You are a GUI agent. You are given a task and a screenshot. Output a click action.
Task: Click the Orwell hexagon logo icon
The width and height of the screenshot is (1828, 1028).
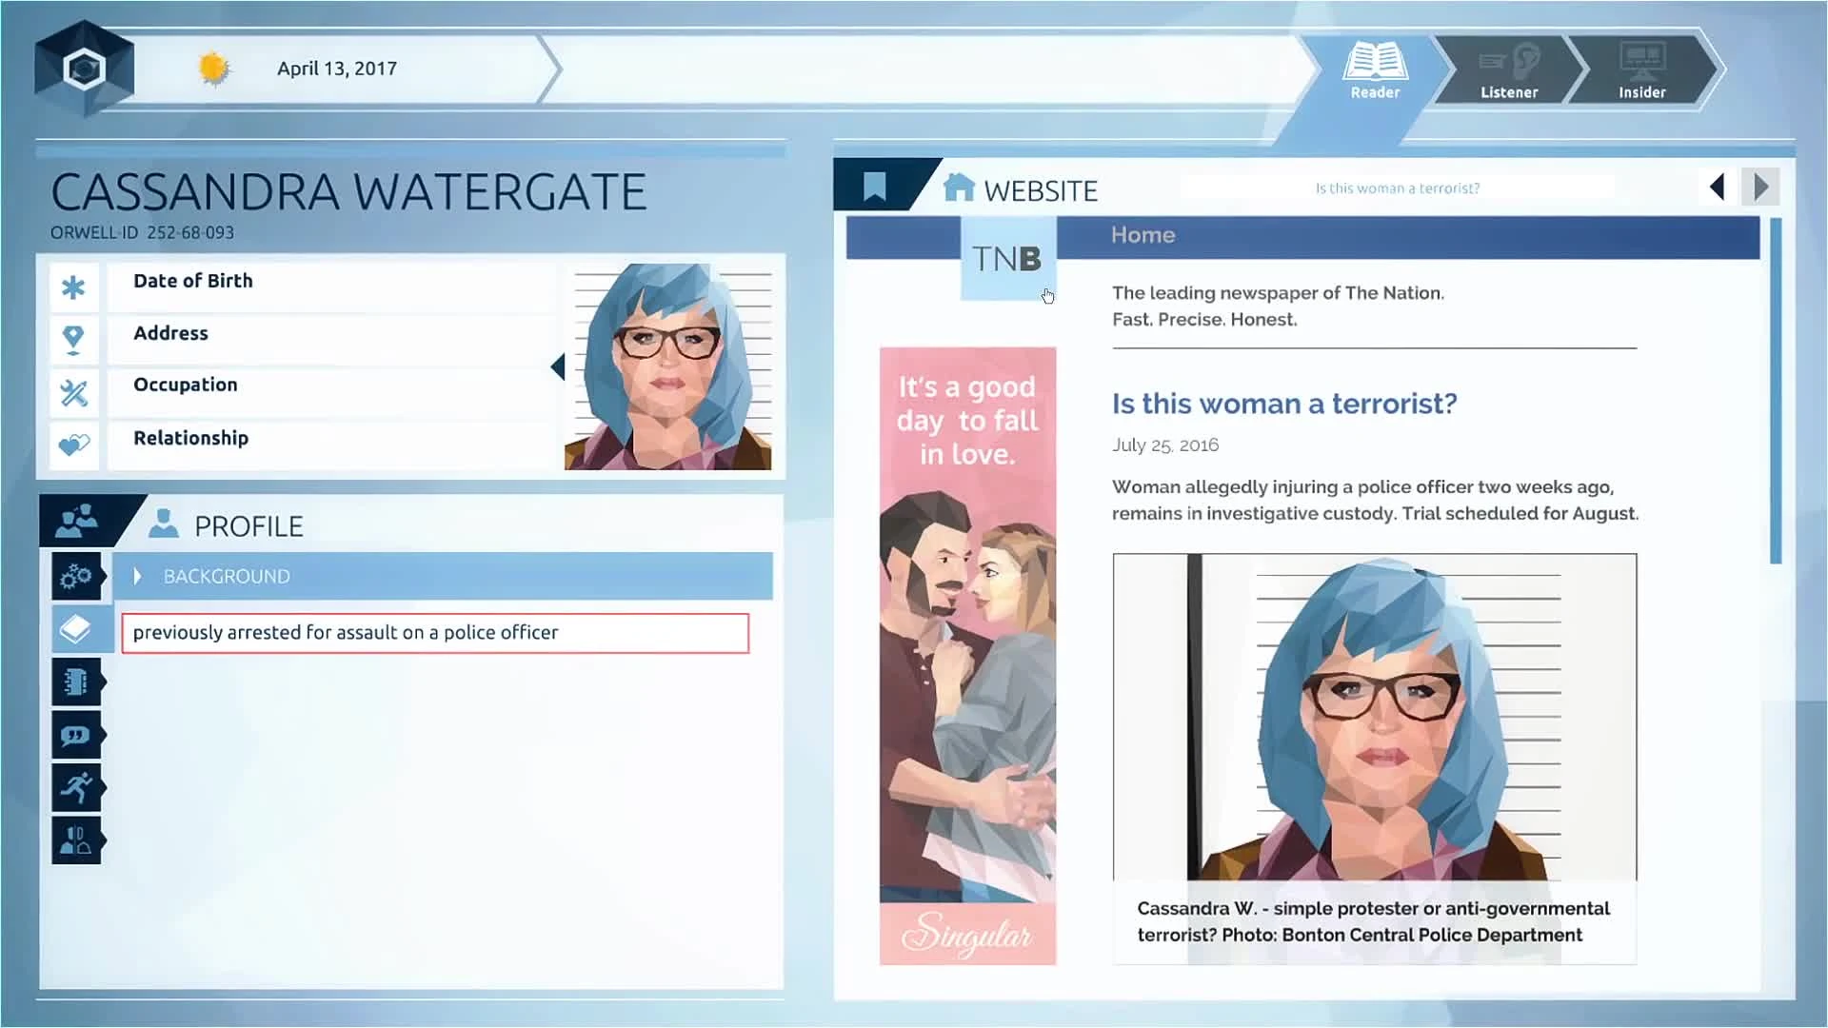coord(84,69)
